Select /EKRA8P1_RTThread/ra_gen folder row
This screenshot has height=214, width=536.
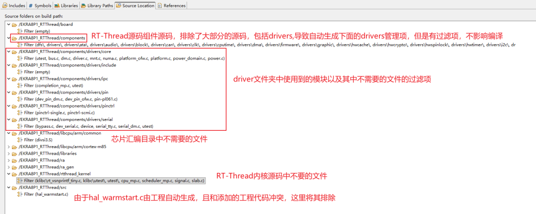46,167
